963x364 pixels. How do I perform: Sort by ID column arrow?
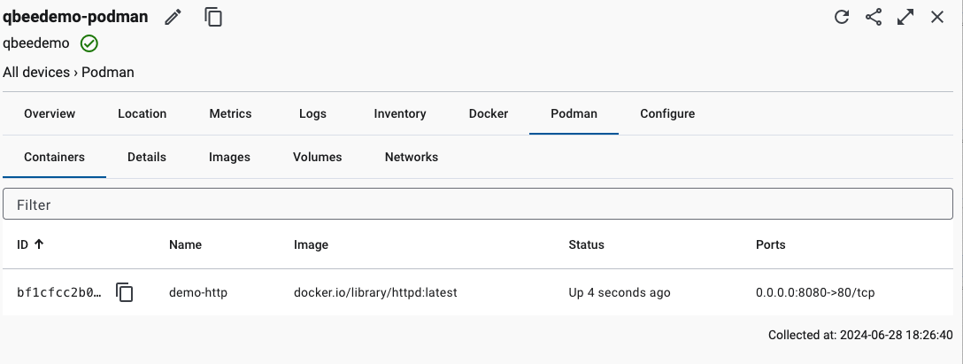pos(39,244)
